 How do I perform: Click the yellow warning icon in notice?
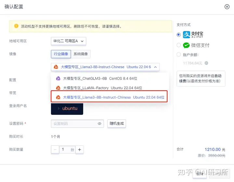16,26
